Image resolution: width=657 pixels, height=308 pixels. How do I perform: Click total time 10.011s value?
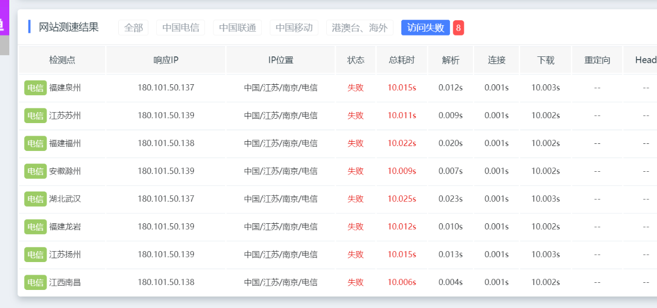[402, 115]
